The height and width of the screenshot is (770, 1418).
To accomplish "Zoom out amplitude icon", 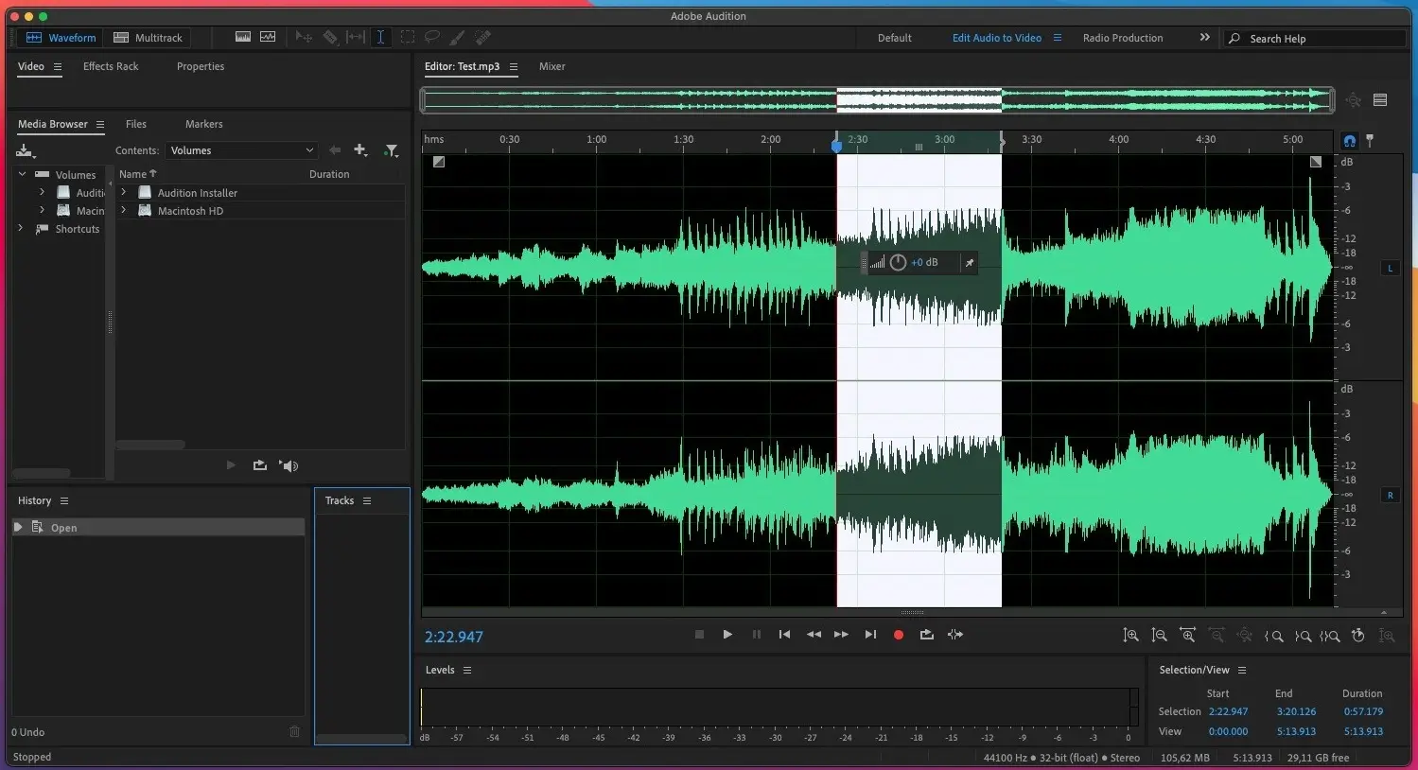I will point(1159,636).
